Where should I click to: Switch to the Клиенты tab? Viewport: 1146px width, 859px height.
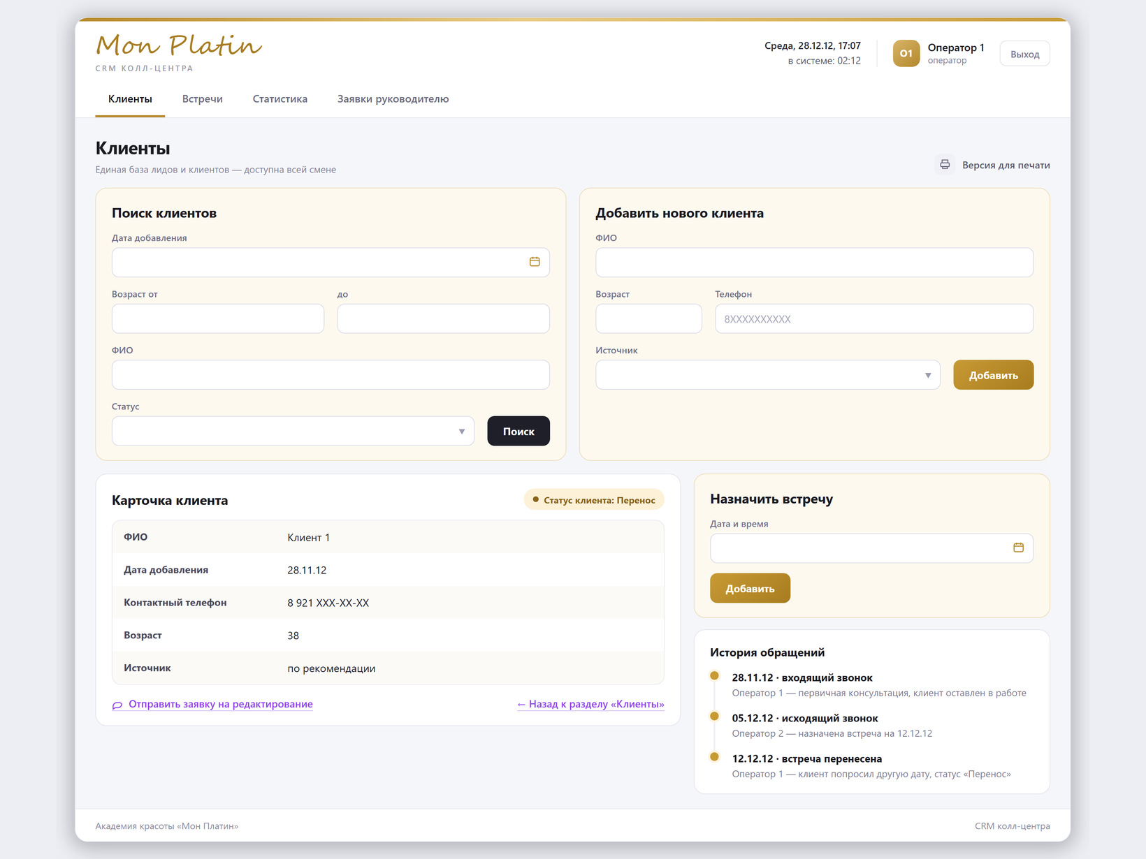click(x=130, y=99)
